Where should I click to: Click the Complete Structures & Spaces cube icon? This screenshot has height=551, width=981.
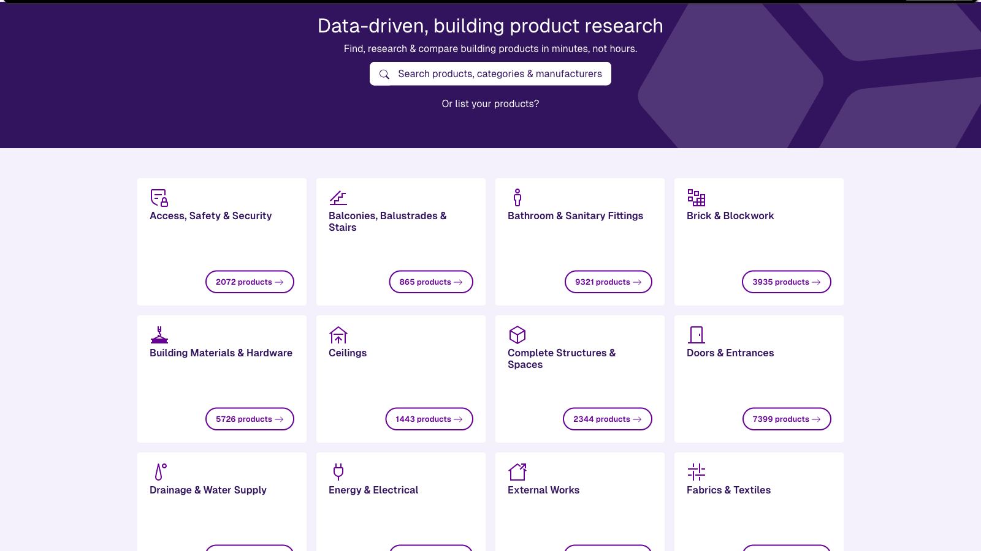[x=517, y=335]
